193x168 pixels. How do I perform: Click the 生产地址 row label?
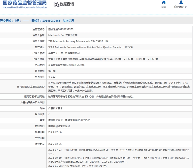(x=40, y=47)
